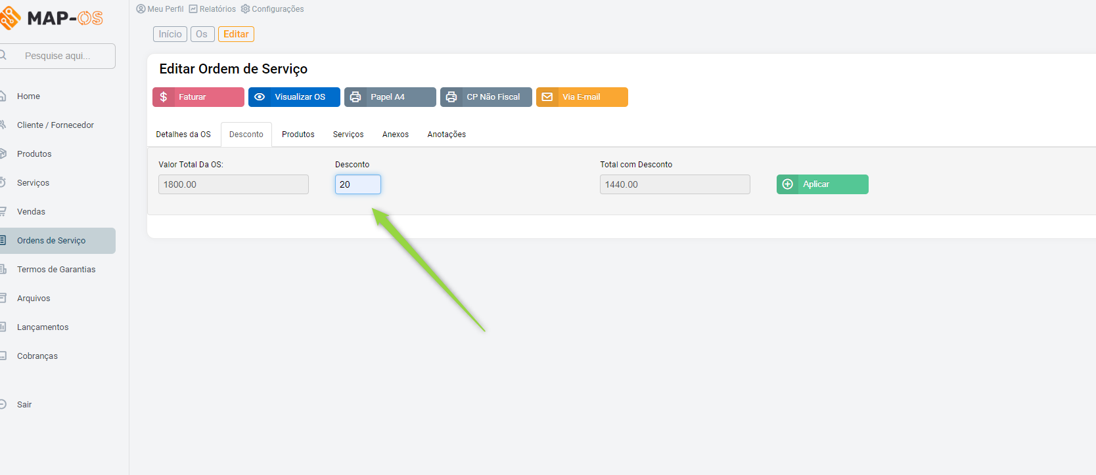Viewport: 1096px width, 475px height.
Task: Click the Total com Desconto field
Action: click(x=675, y=184)
